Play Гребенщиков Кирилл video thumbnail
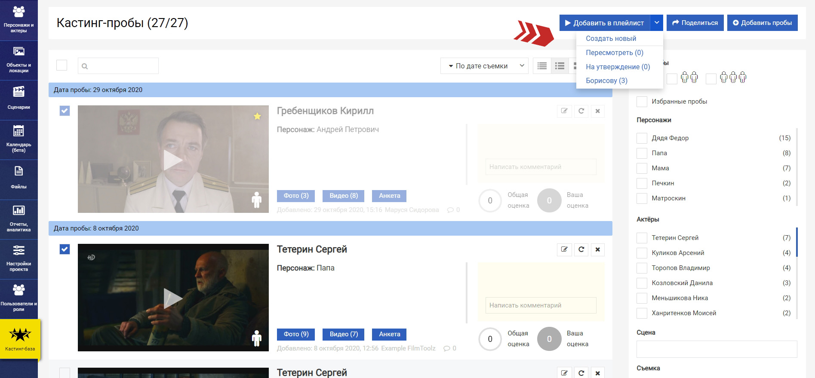 pyautogui.click(x=173, y=160)
